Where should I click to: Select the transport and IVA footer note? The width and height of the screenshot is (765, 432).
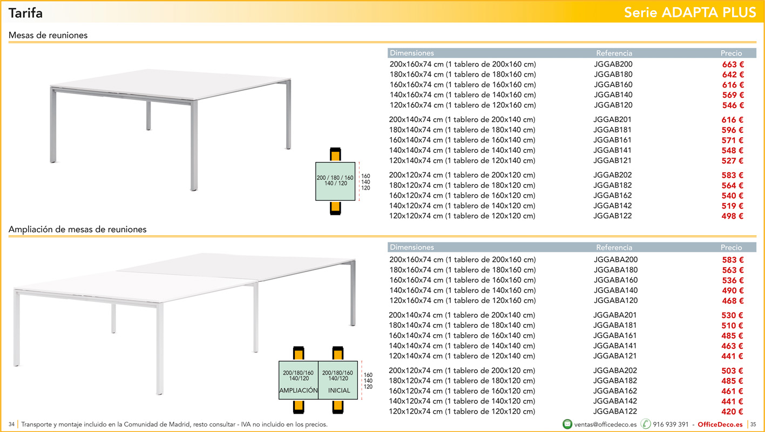174,424
